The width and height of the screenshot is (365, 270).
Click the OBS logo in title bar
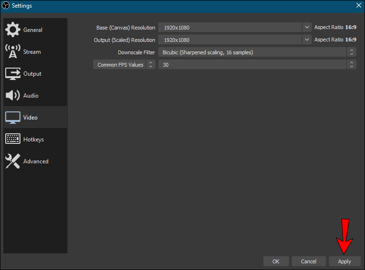coord(6,5)
